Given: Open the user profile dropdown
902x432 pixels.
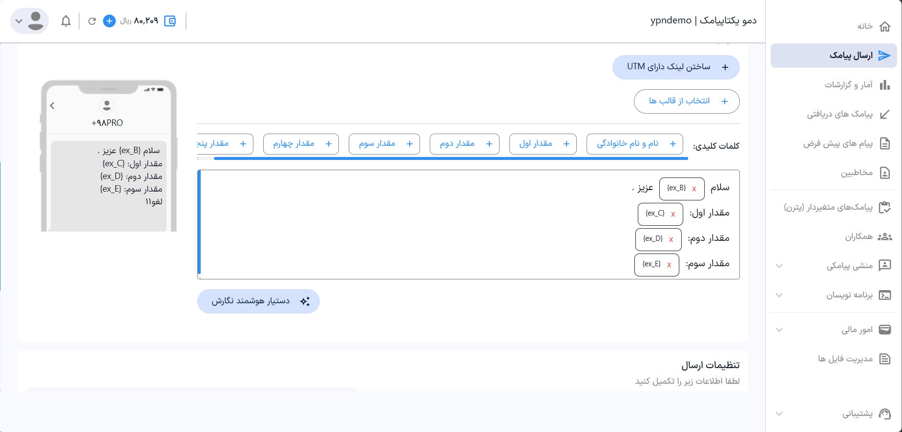Looking at the screenshot, I should [x=29, y=21].
